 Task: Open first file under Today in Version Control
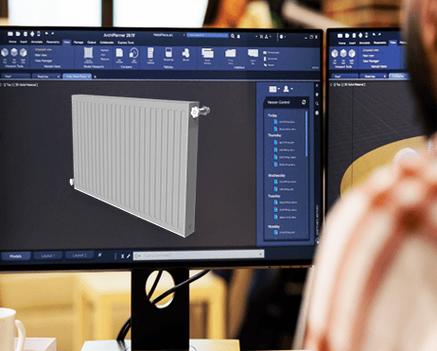click(285, 122)
